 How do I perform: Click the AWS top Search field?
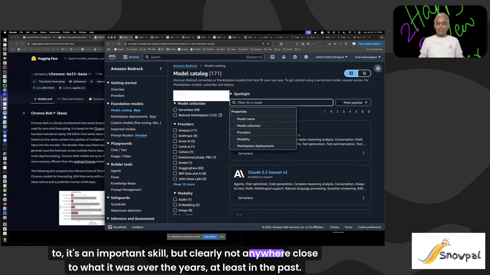pos(203,57)
